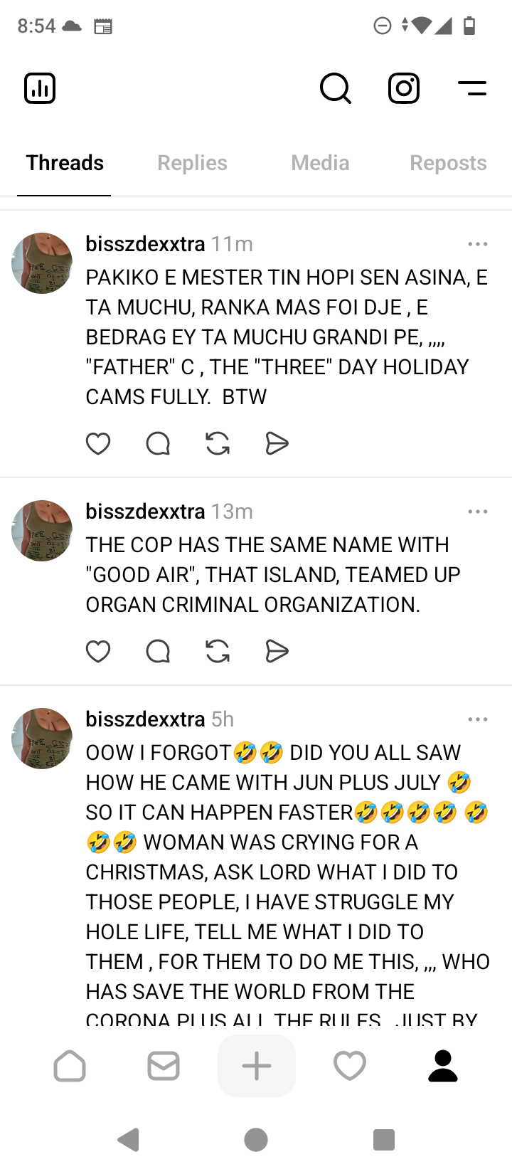
Task: Repost the ORGAN CRIMINAL ORGANIZATION post
Action: (x=218, y=651)
